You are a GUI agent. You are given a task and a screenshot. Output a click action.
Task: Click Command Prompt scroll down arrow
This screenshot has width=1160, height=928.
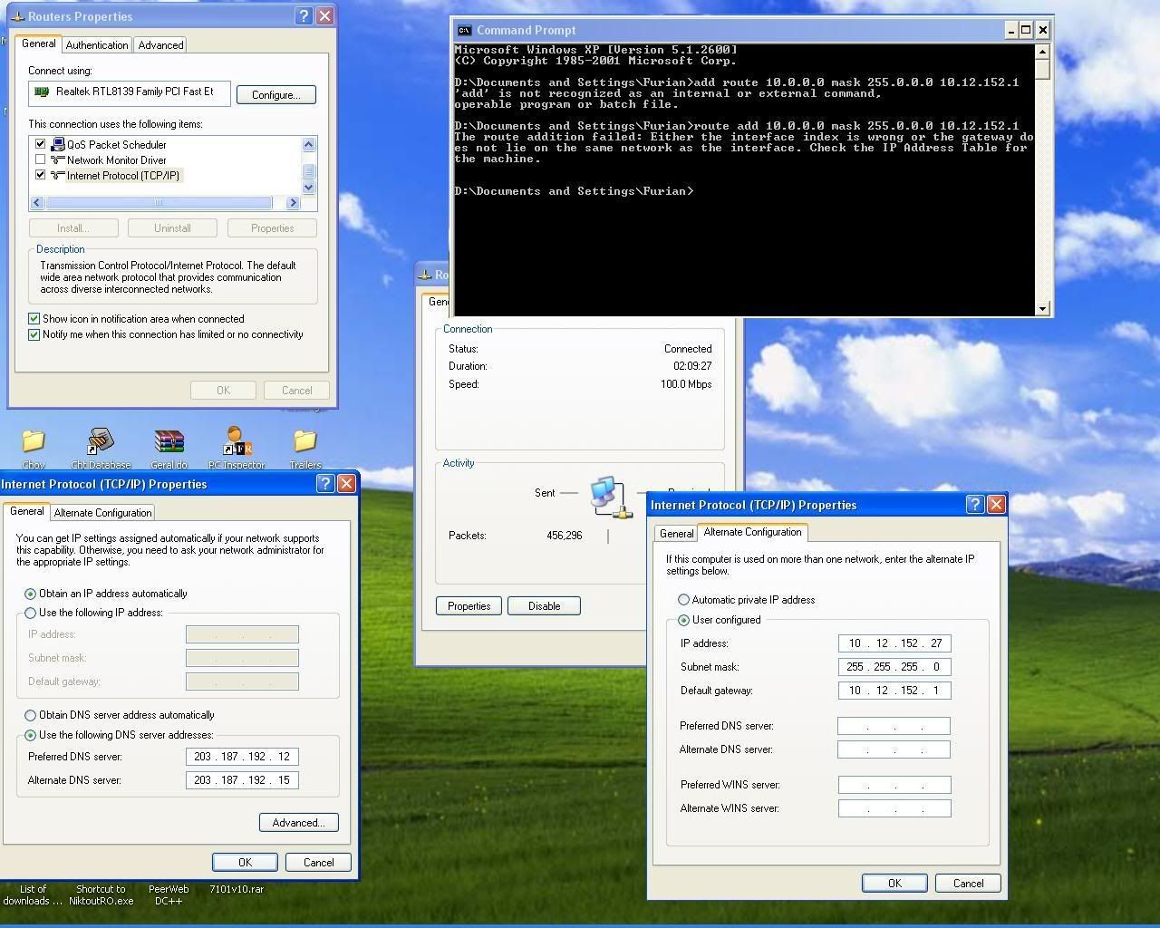pos(1042,308)
